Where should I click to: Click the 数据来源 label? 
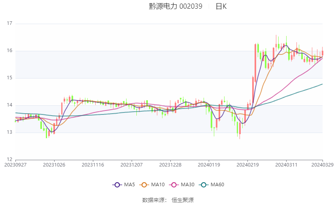click(153, 200)
